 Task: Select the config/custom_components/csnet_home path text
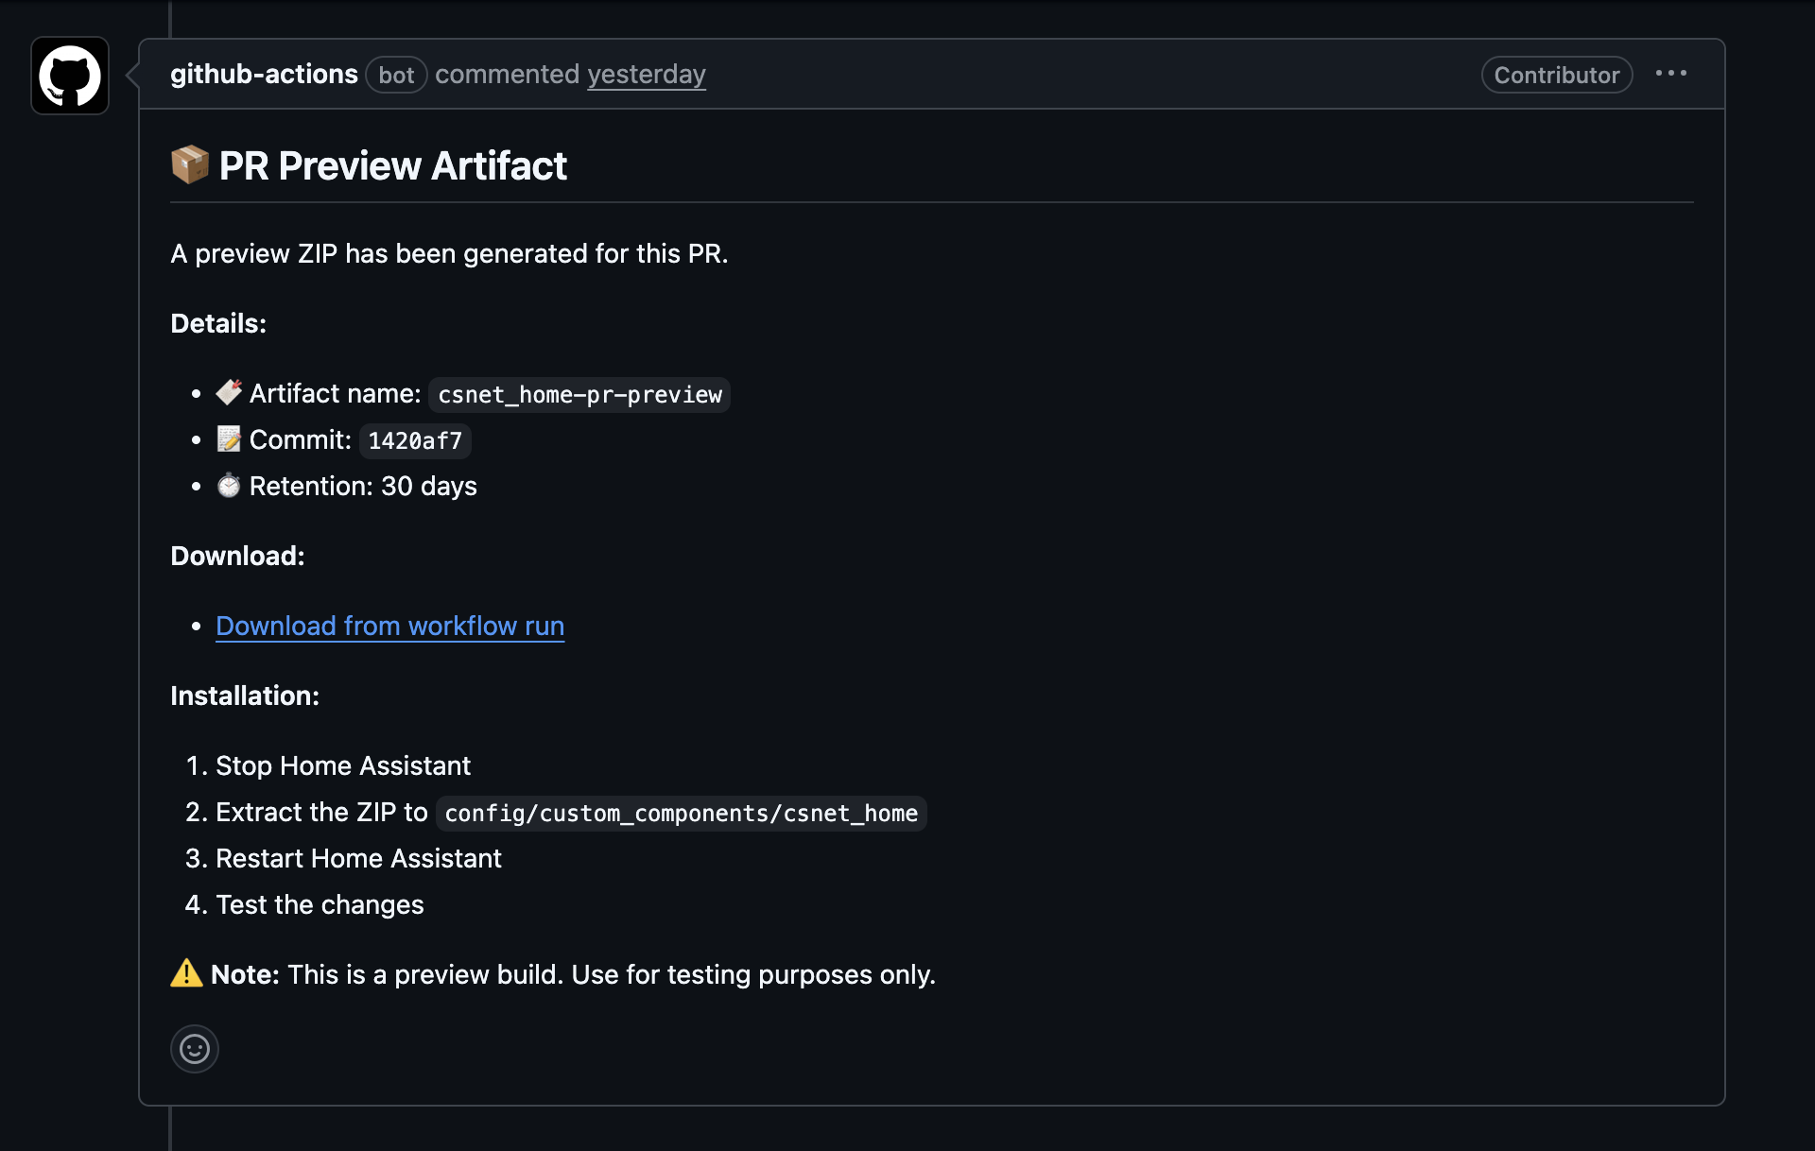pyautogui.click(x=680, y=813)
